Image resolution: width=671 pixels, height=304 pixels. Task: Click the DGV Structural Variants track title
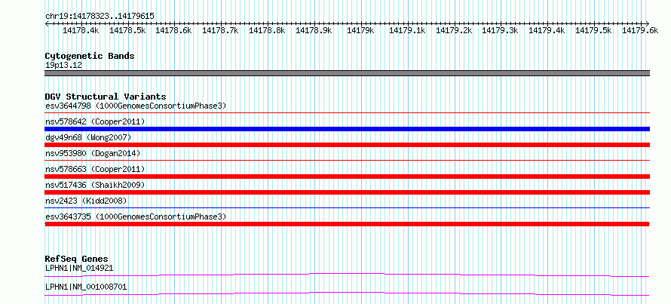pyautogui.click(x=106, y=97)
